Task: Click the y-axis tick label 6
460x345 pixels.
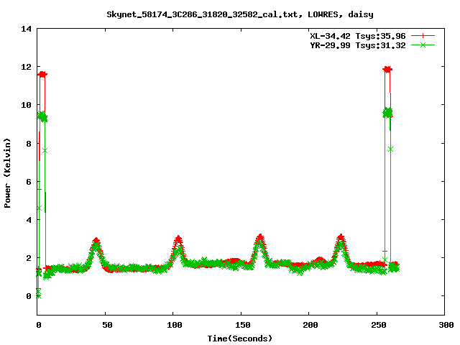Action: point(29,182)
